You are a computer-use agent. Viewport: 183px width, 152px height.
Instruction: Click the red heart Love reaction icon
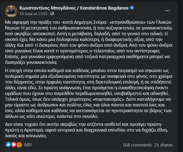(x=14, y=145)
